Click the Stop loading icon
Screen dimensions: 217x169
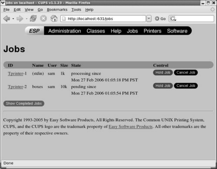[x=43, y=18]
